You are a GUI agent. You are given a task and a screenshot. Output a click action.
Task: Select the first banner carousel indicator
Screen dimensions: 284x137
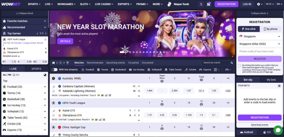pos(122,52)
